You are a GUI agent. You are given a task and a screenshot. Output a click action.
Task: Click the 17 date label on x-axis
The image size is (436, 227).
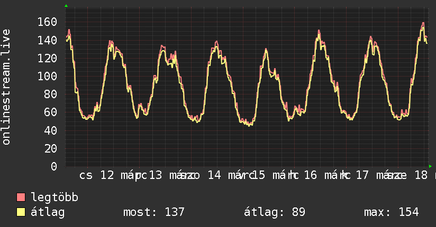click(x=362, y=175)
